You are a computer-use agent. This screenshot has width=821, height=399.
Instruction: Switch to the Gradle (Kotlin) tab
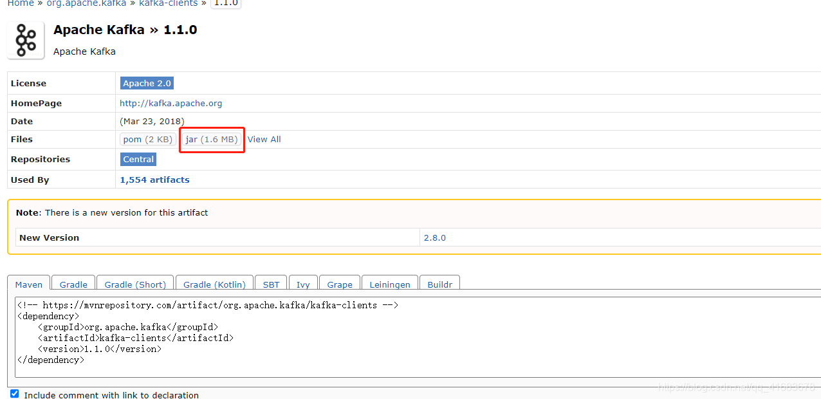[214, 284]
